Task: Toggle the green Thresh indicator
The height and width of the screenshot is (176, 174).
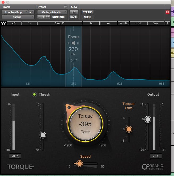Action: [34, 94]
